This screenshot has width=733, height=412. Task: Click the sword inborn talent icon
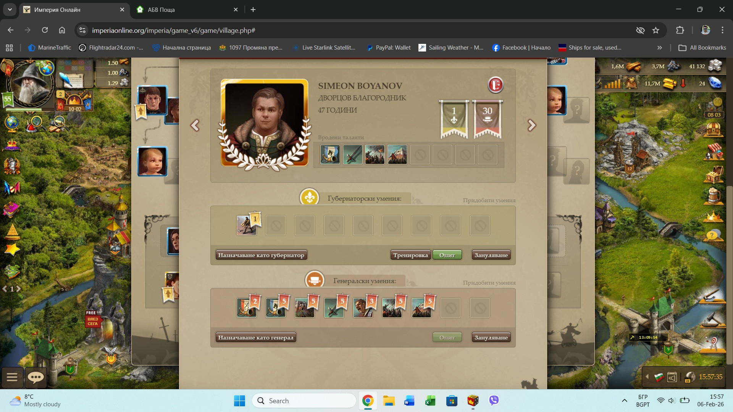point(352,155)
